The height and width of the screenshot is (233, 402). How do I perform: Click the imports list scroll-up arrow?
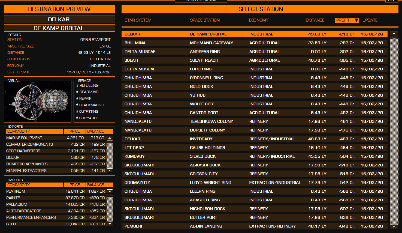click(x=110, y=191)
